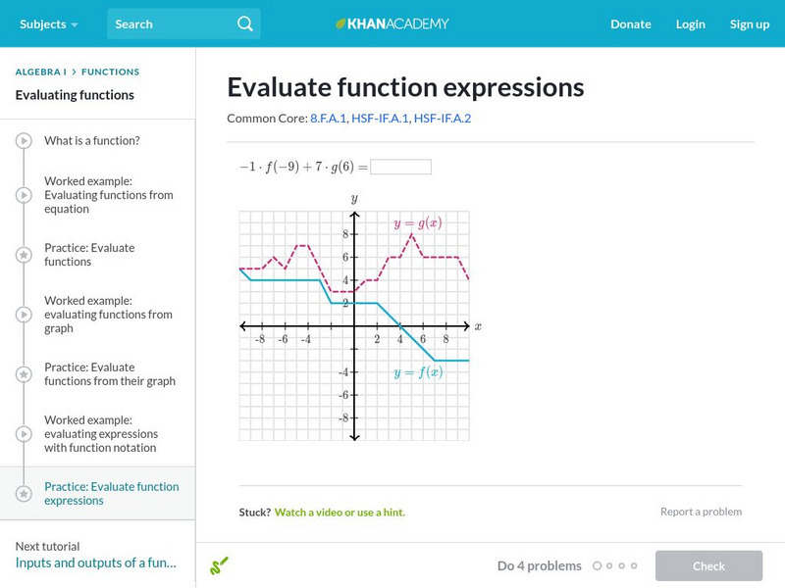Click the Khan Academy leaf logo
This screenshot has width=785, height=588.
point(340,24)
